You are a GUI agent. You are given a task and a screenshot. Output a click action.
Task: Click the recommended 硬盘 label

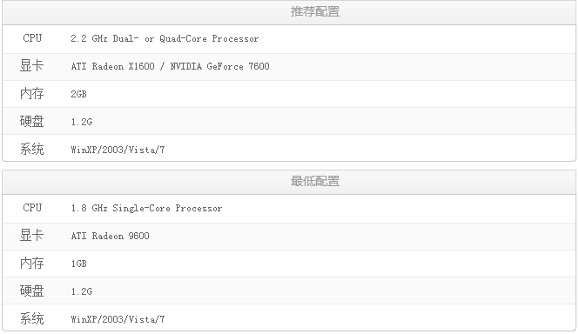[31, 122]
